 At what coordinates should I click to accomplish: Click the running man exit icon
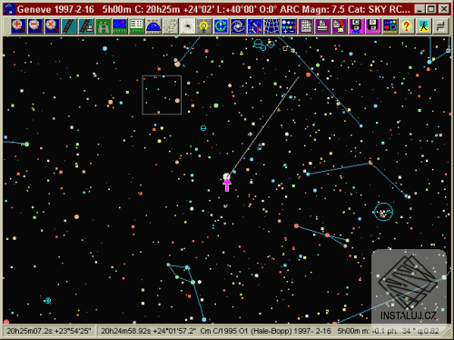(x=424, y=26)
